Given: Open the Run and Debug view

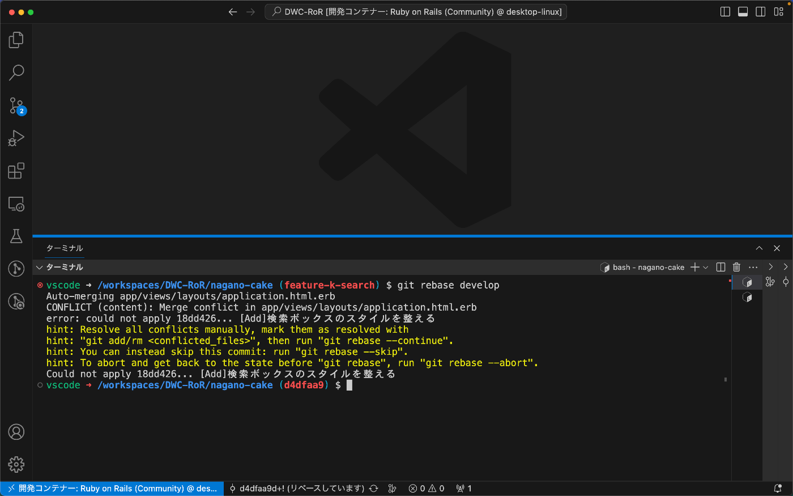Looking at the screenshot, I should coord(16,138).
